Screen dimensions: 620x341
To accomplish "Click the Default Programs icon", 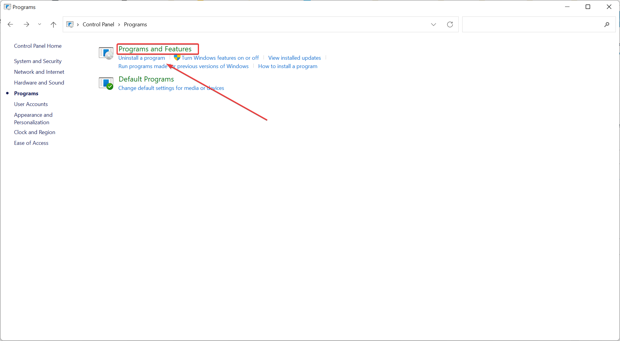I will click(x=106, y=83).
